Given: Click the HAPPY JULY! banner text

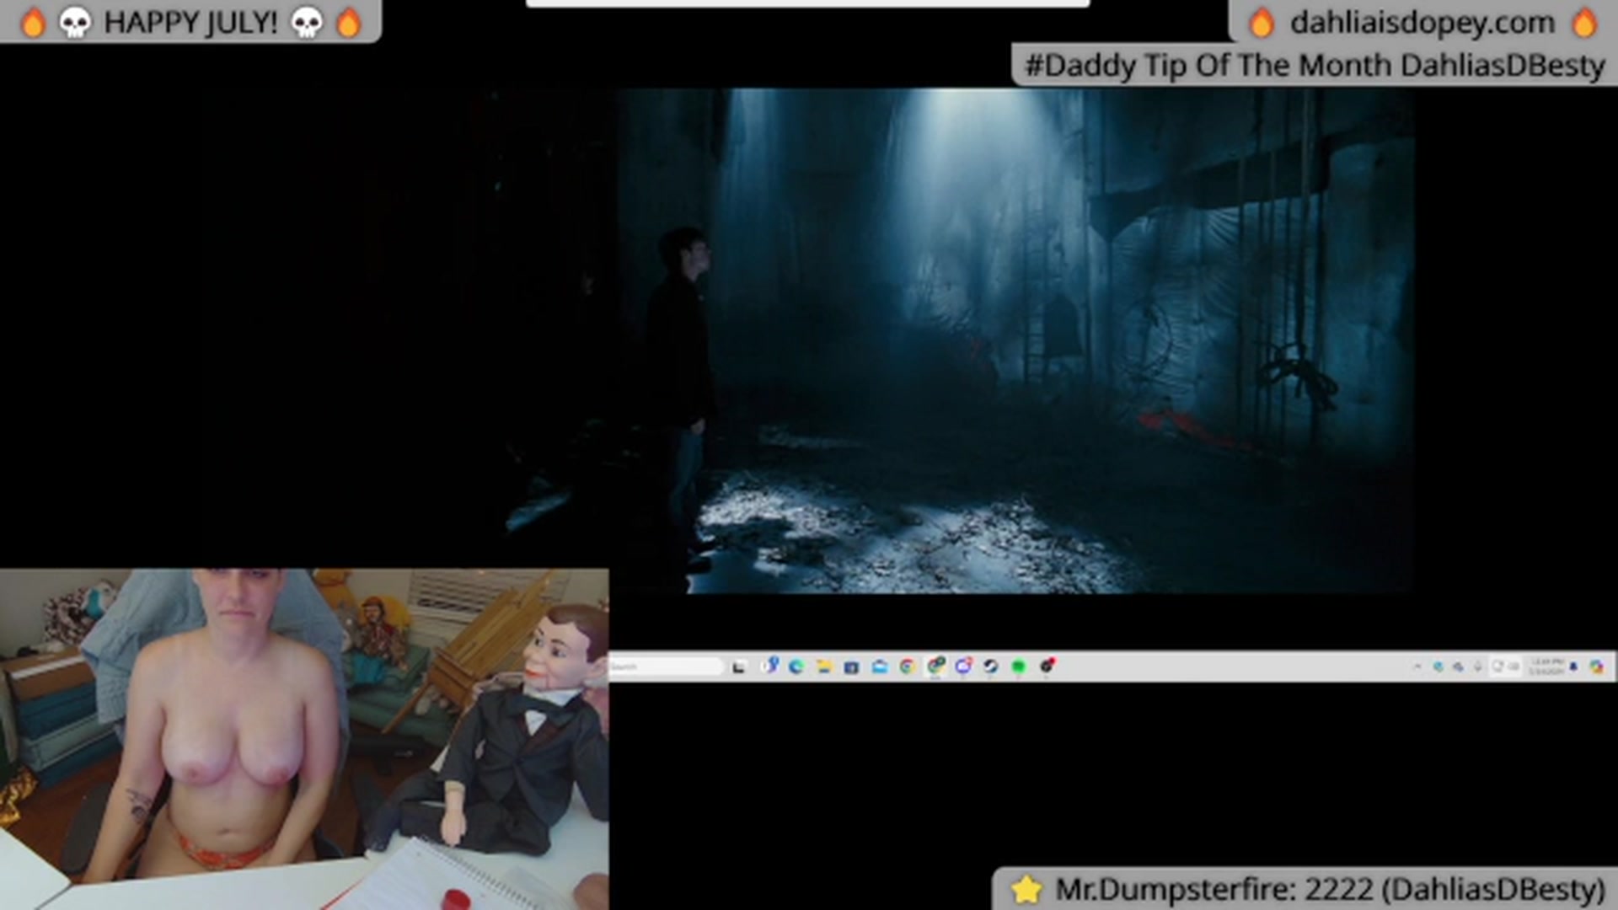Looking at the screenshot, I should pyautogui.click(x=190, y=23).
